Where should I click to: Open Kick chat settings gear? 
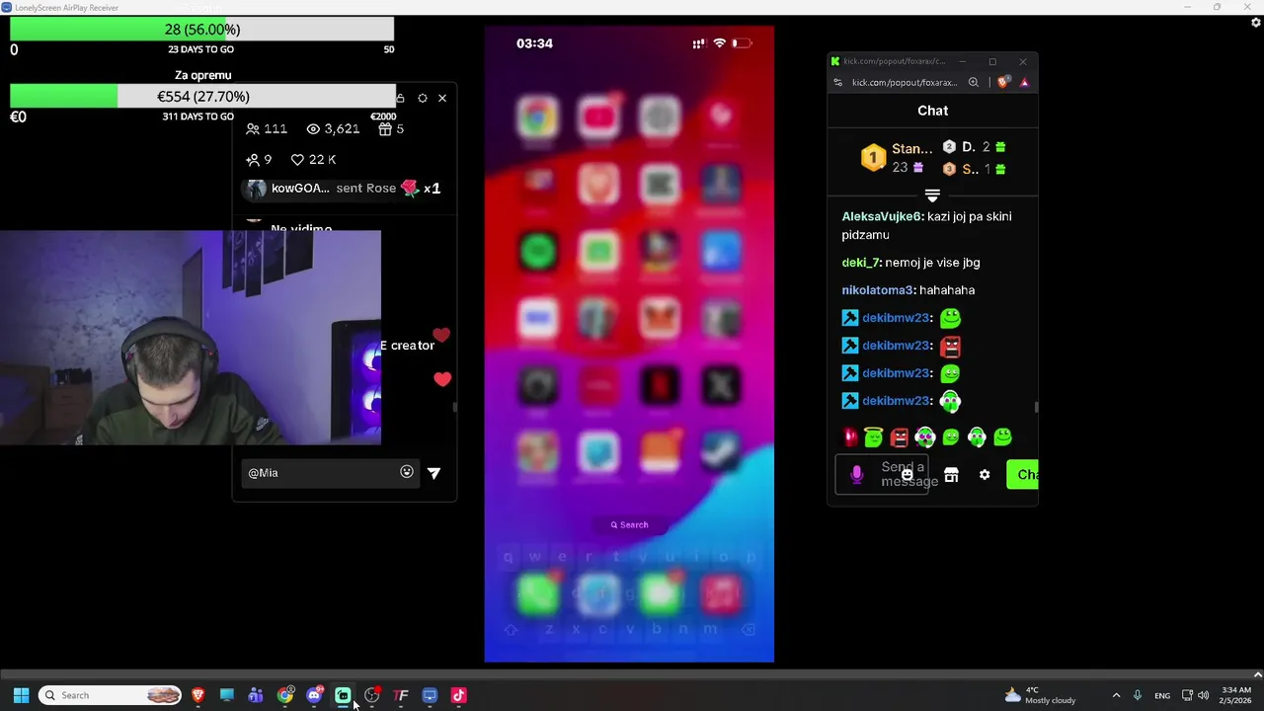985,475
